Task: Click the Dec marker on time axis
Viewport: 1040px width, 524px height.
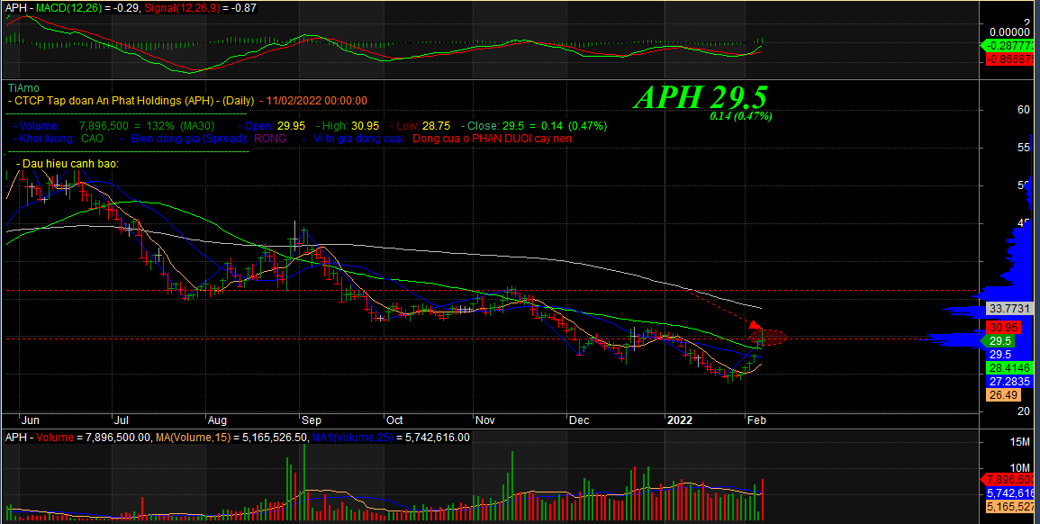Action: (579, 420)
